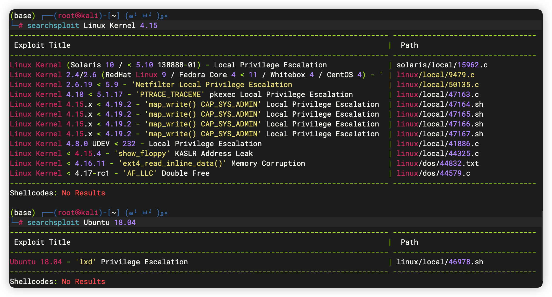The height and width of the screenshot is (297, 552).
Task: Click the second 'Path' column header
Action: pyautogui.click(x=409, y=242)
